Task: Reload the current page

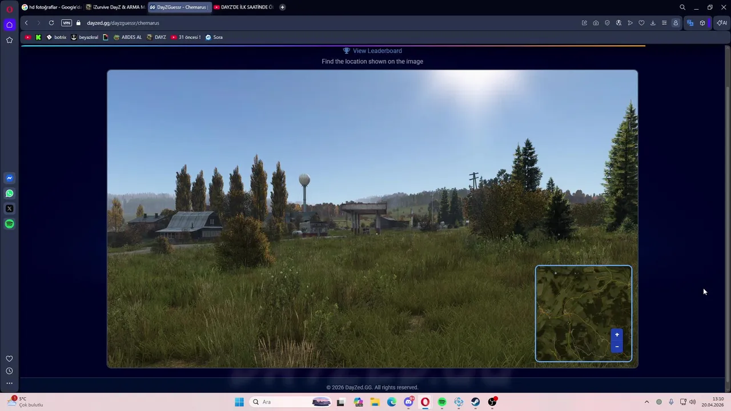Action: point(51,23)
